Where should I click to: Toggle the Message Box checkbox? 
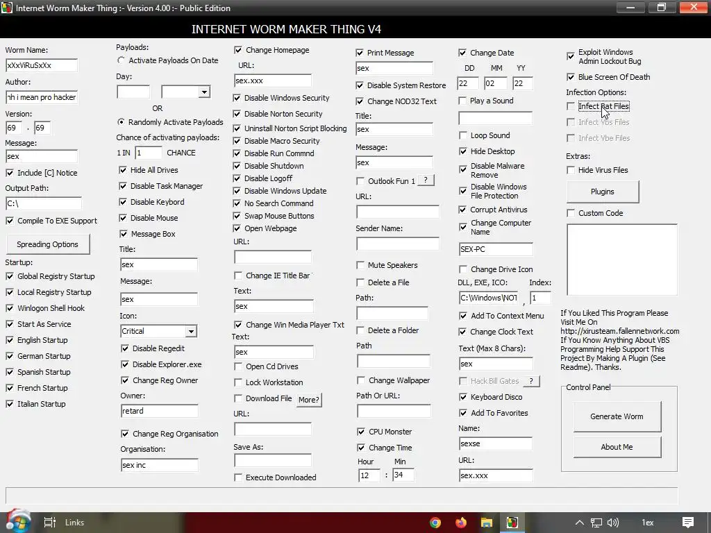point(123,234)
